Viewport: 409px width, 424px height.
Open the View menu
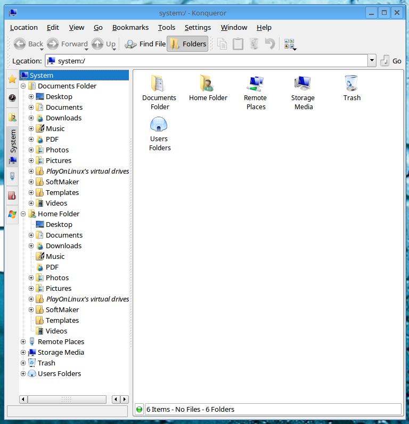pos(77,27)
